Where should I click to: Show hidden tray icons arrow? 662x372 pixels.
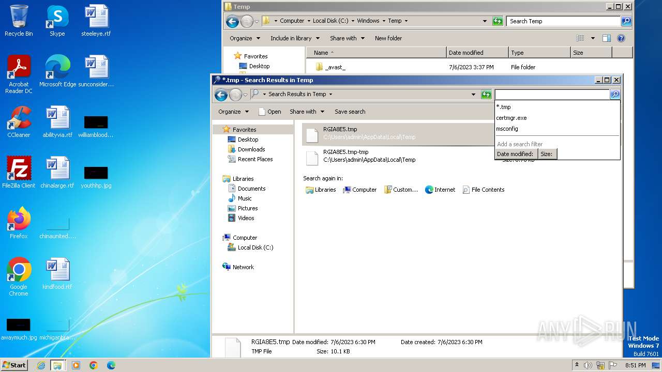coord(577,365)
